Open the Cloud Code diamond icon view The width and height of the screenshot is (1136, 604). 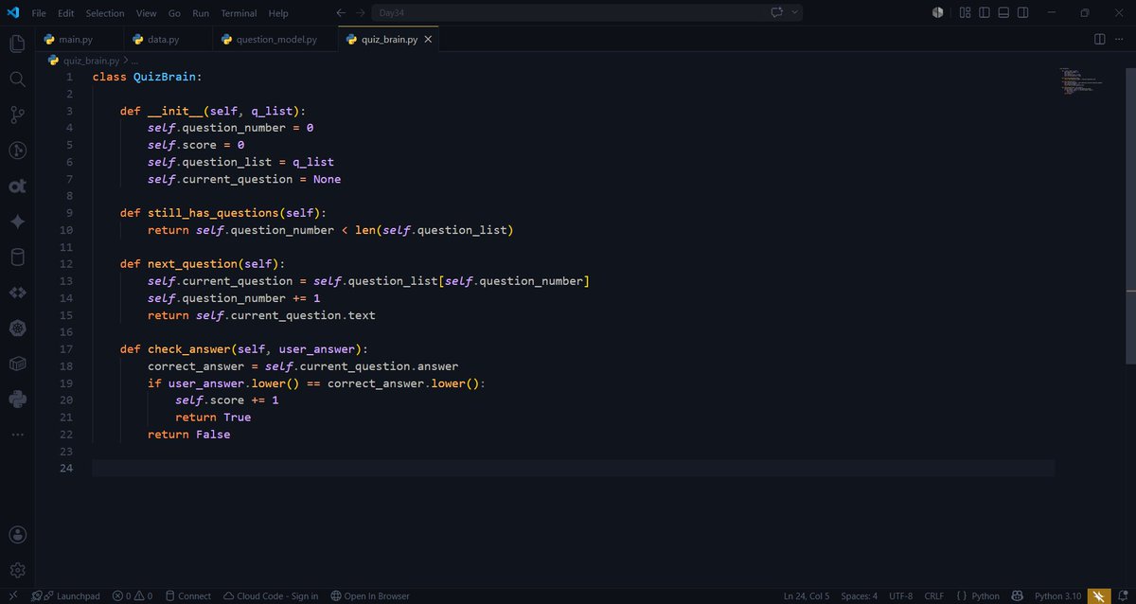pyautogui.click(x=17, y=293)
